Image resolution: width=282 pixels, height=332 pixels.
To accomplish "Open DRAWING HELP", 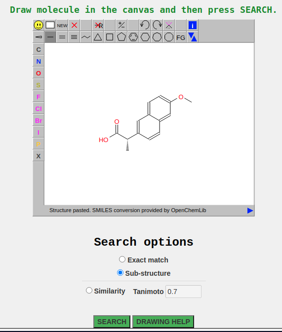I will [x=163, y=322].
